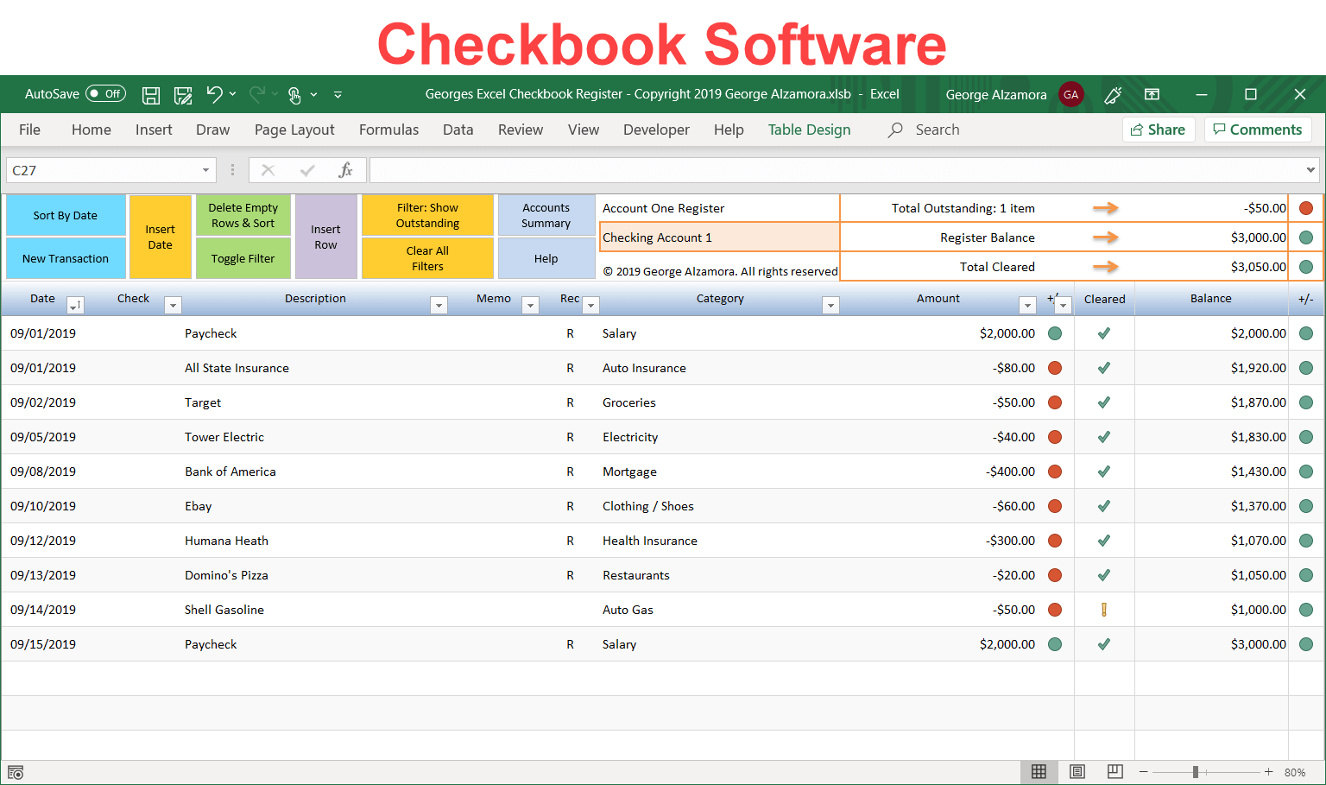This screenshot has width=1326, height=785.
Task: Expand the Name Box dropdown
Action: click(x=205, y=169)
